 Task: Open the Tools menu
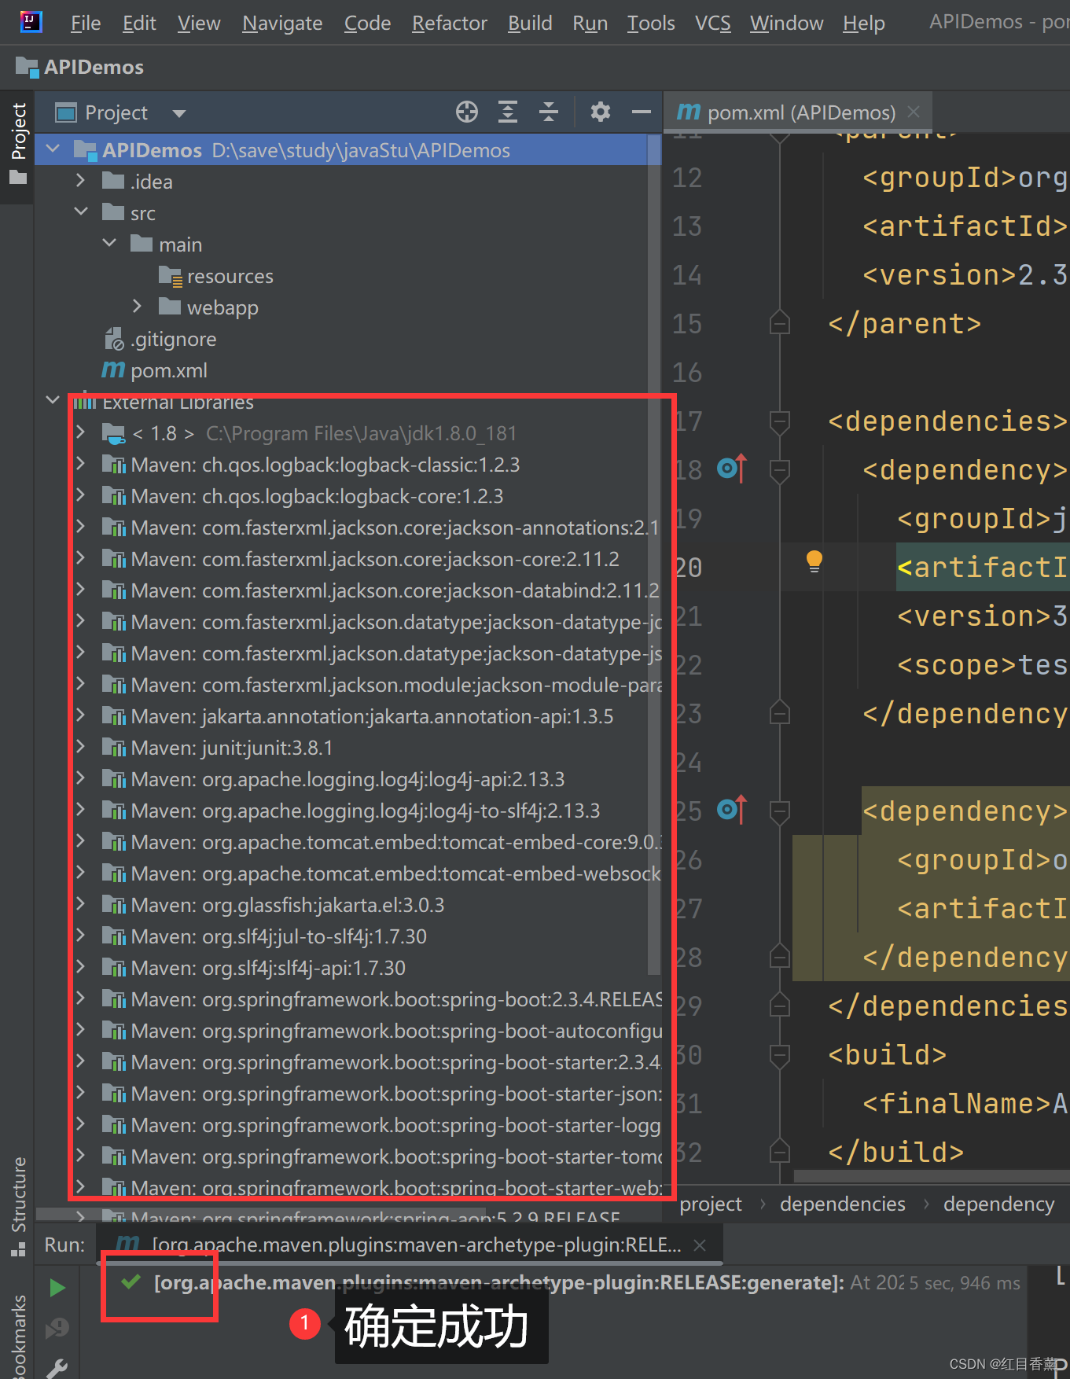tap(651, 23)
